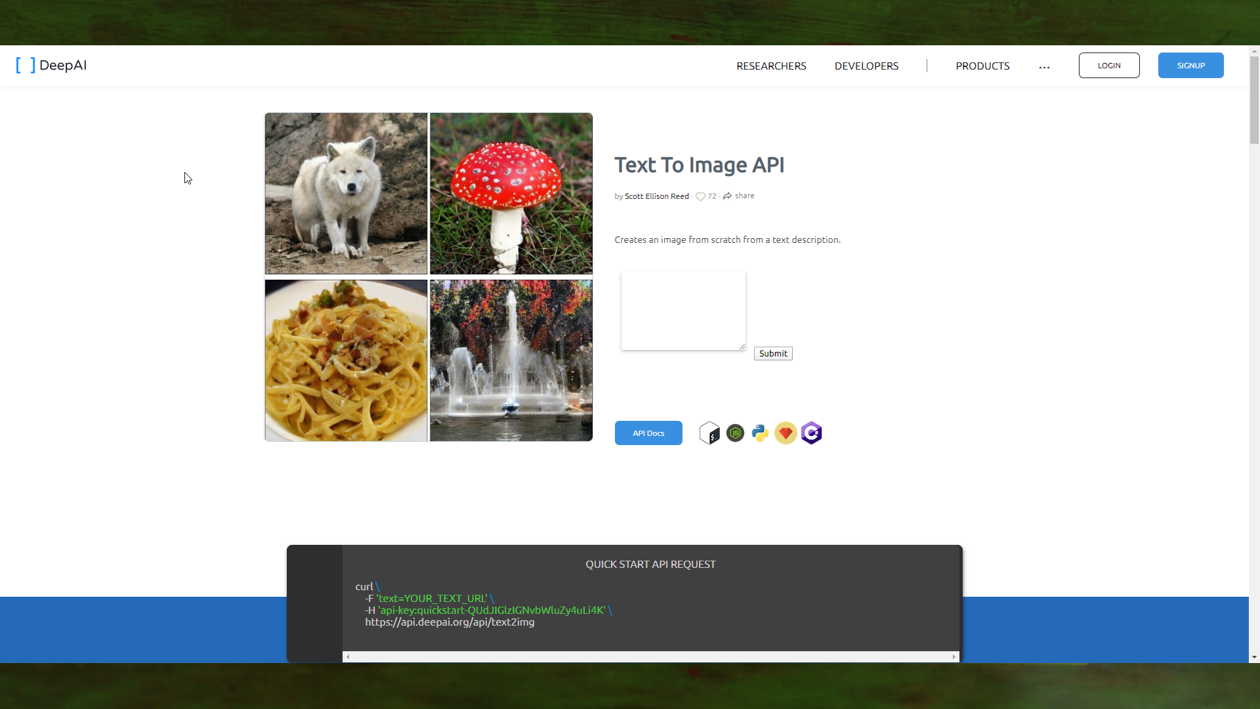
Task: Select the C# language icon
Action: click(x=812, y=433)
